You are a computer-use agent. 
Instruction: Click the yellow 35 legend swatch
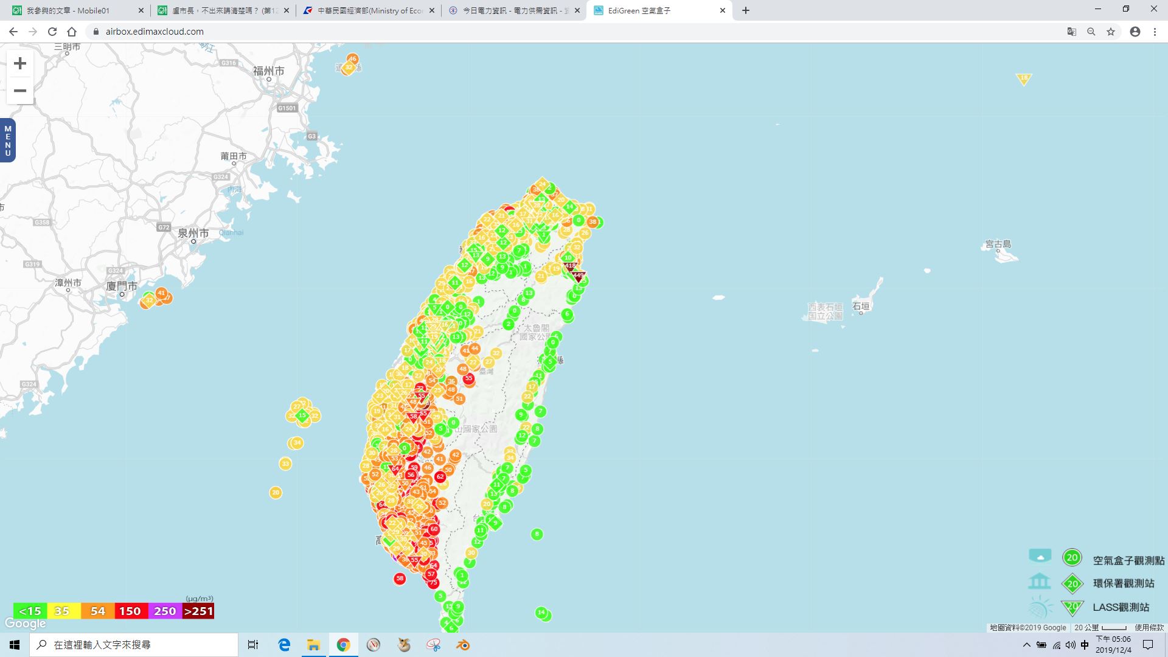click(63, 611)
